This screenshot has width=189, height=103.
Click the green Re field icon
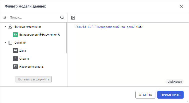point(15,35)
